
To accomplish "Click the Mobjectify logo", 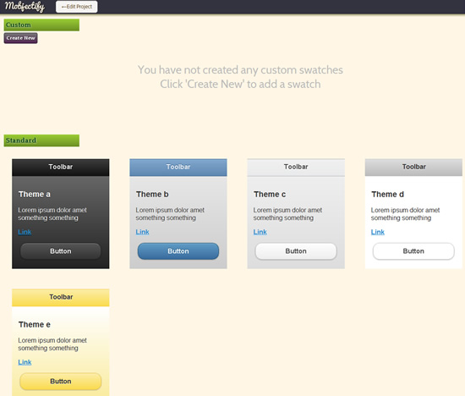I will (25, 7).
